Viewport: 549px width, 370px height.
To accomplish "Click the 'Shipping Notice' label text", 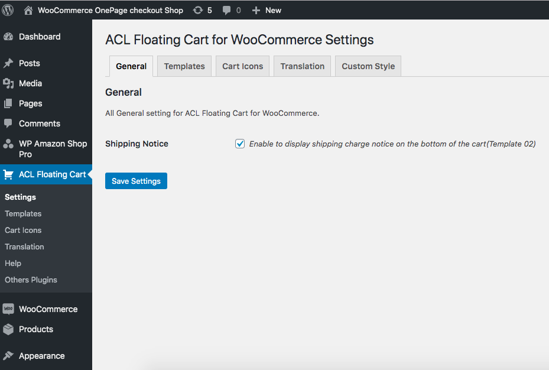I will click(x=137, y=144).
